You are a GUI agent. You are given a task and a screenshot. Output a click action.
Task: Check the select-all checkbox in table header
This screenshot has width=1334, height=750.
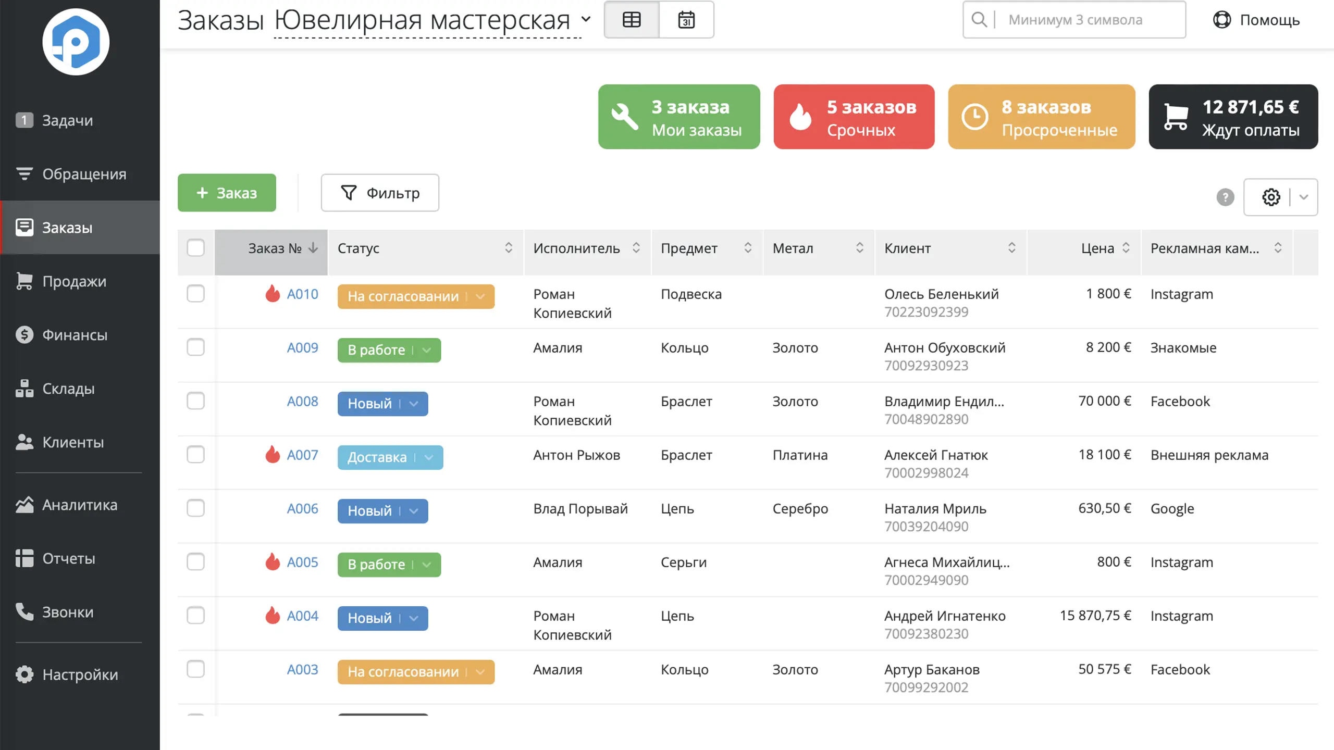click(196, 248)
